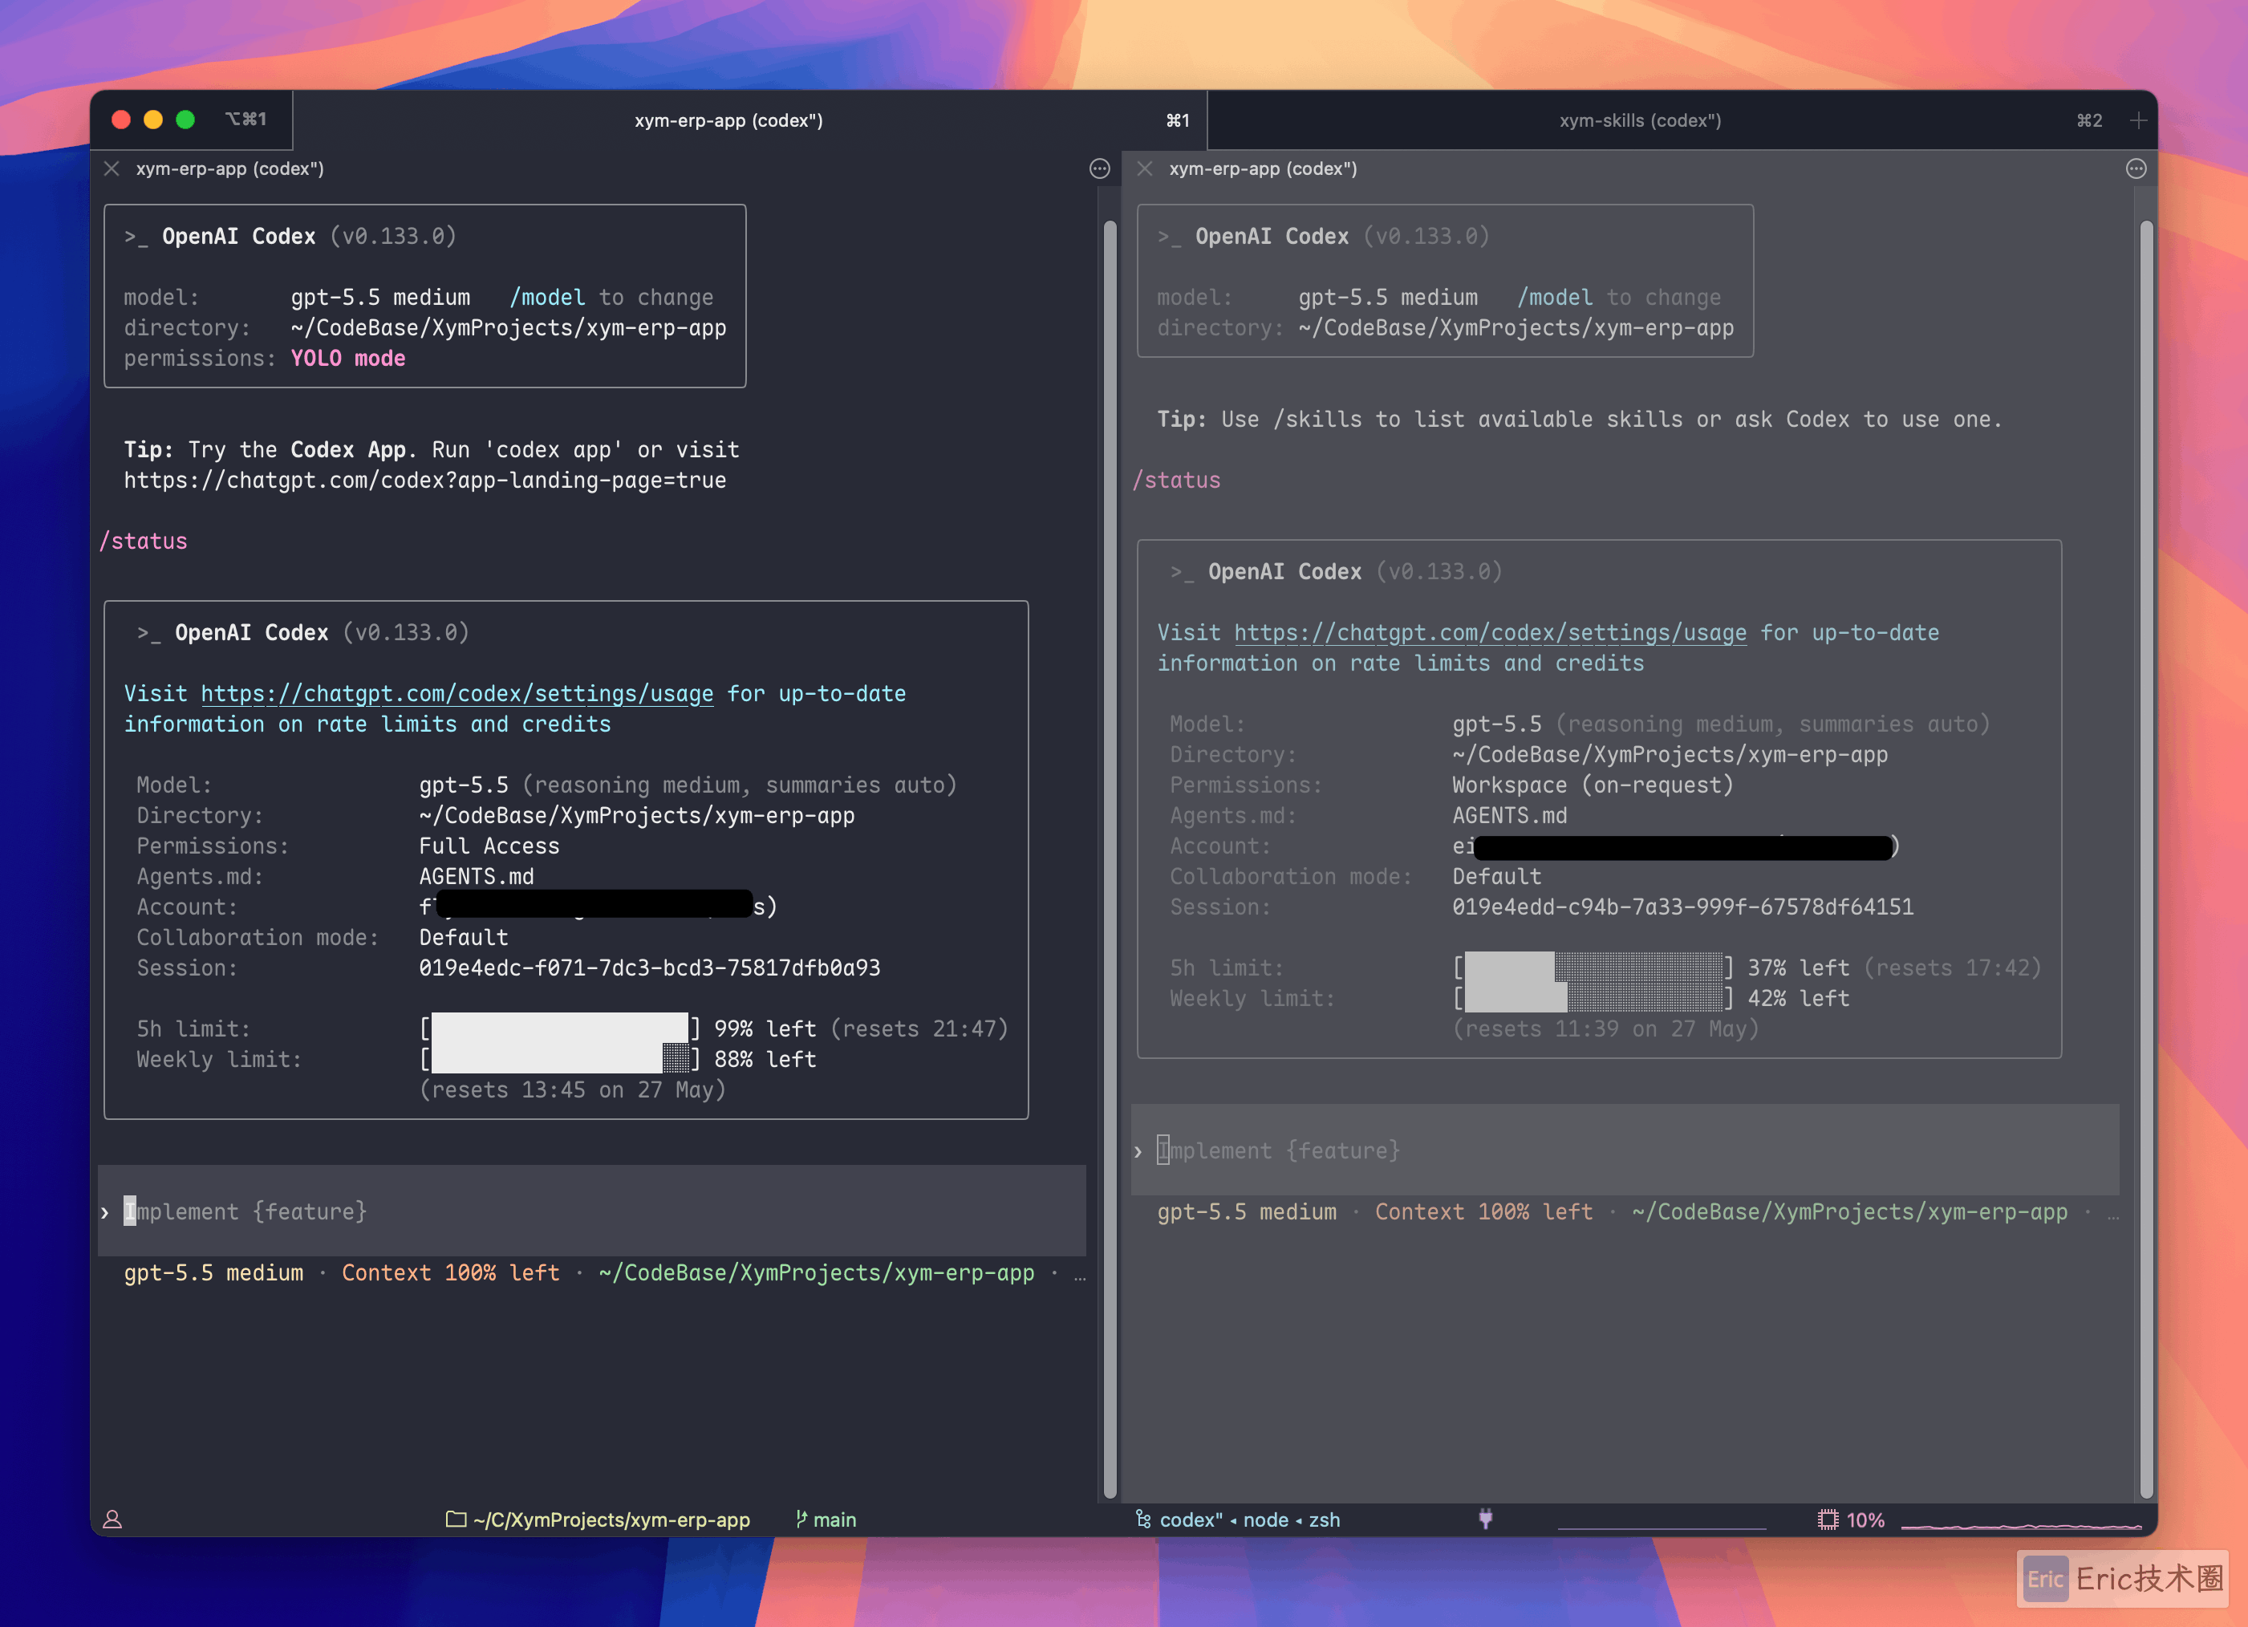Close the left pane xym-erp-app (codex")

(x=112, y=168)
